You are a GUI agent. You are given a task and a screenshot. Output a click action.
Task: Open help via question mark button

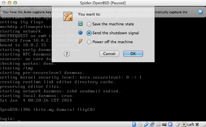click(x=67, y=54)
